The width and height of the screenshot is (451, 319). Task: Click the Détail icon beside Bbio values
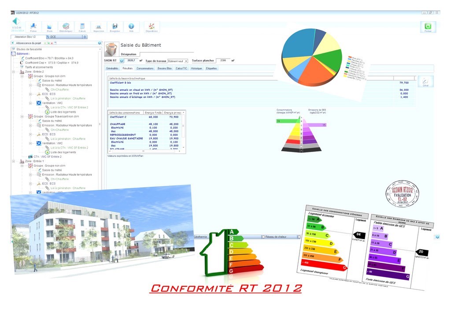(x=425, y=82)
